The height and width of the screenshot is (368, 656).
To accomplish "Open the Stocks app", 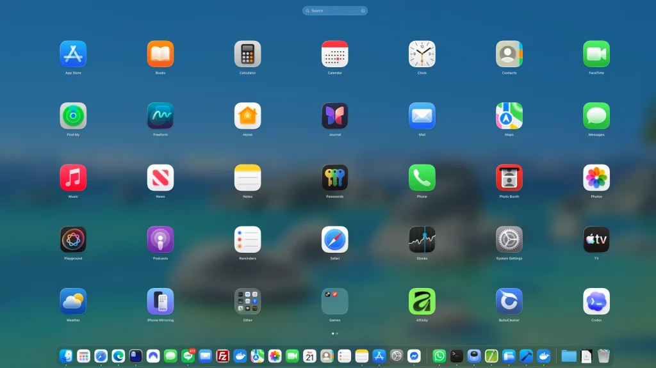I will (x=422, y=239).
